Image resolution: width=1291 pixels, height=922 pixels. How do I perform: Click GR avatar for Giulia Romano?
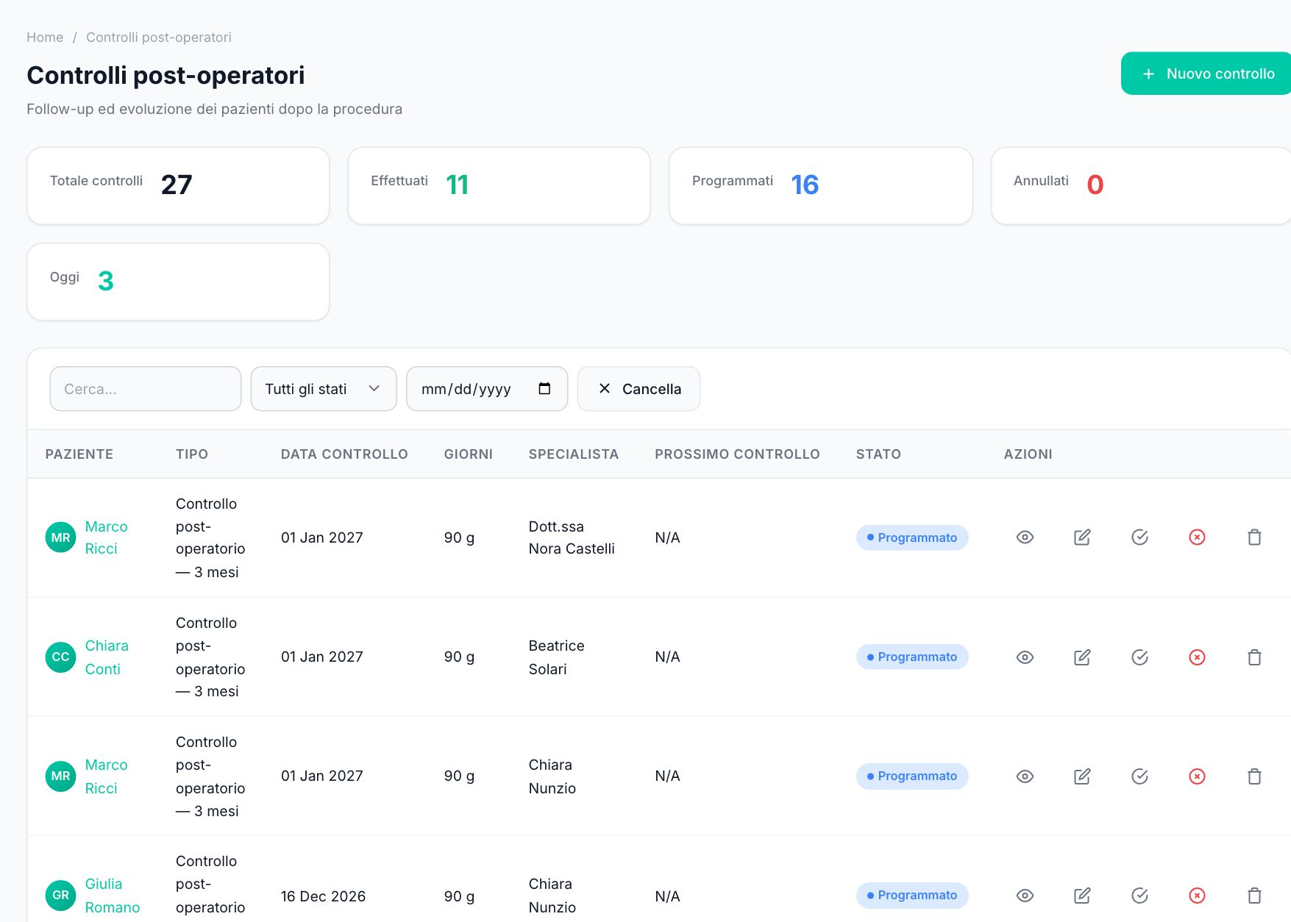(x=60, y=895)
